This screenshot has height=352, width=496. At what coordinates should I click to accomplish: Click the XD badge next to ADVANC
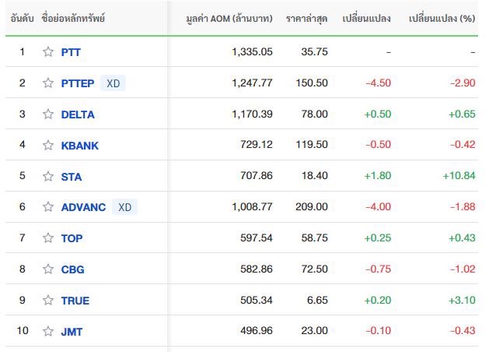pos(124,207)
